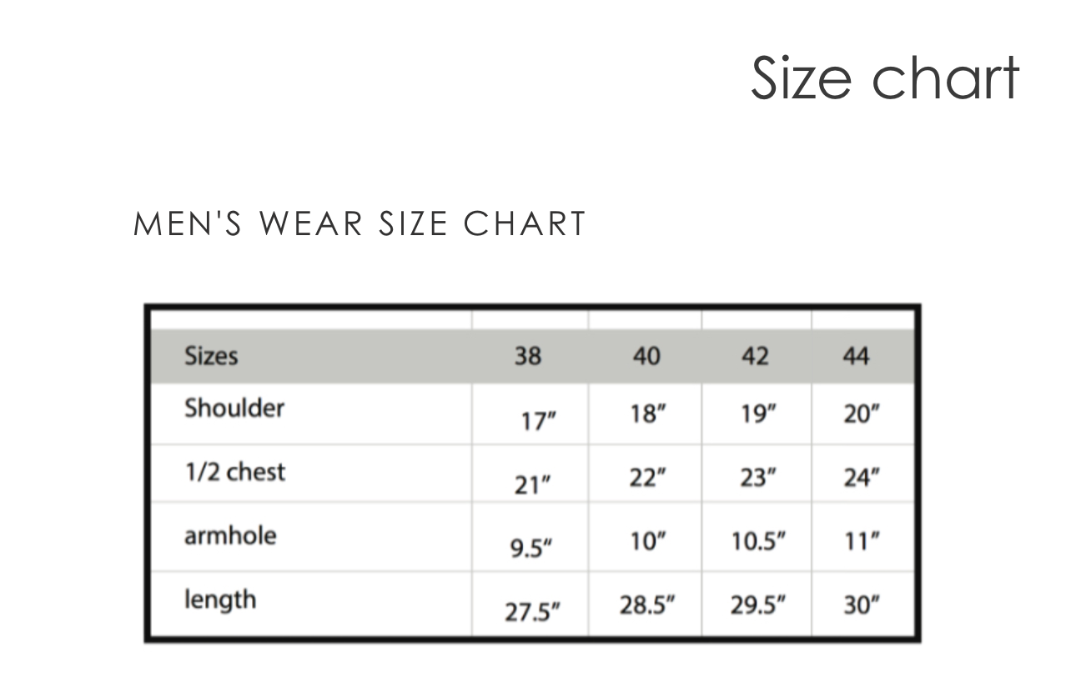The image size is (1081, 687).
Task: Click the 23" half chest value
Action: (x=758, y=478)
